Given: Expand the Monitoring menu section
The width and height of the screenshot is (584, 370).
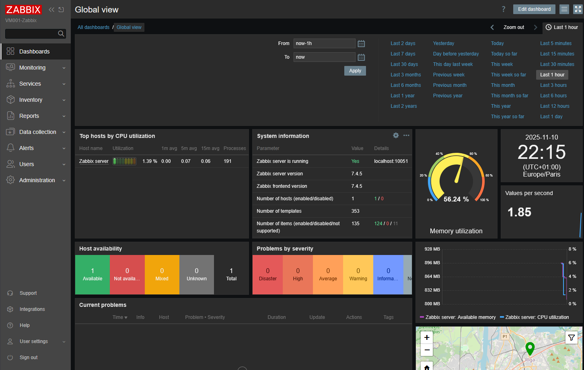Looking at the screenshot, I should 35,68.
